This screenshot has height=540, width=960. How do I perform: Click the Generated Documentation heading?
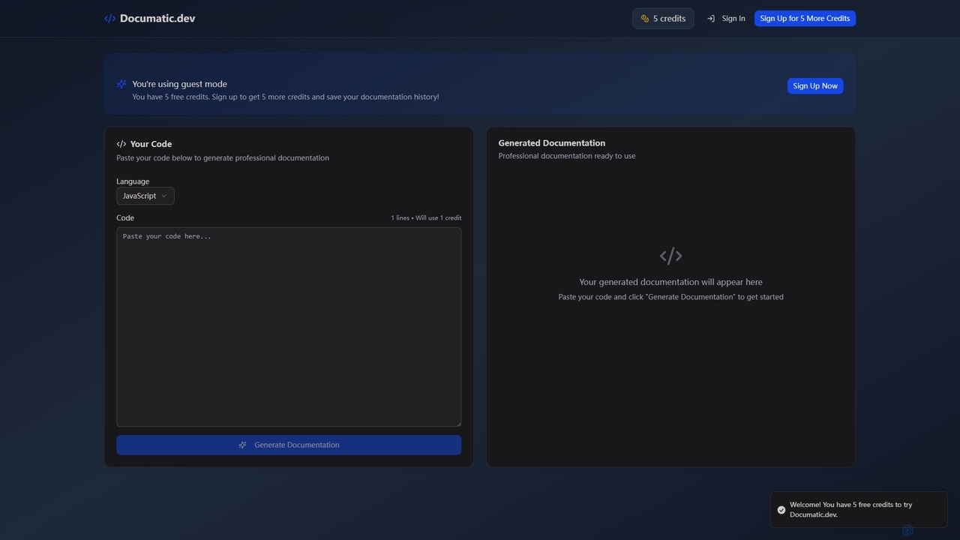pos(552,143)
